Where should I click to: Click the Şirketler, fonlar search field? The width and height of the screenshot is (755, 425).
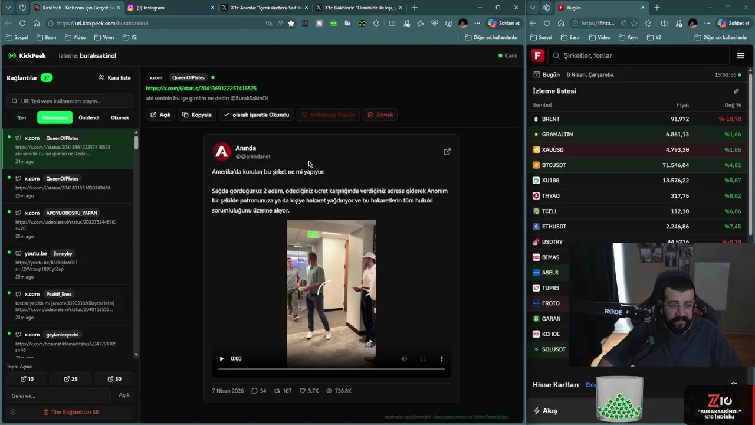(640, 55)
